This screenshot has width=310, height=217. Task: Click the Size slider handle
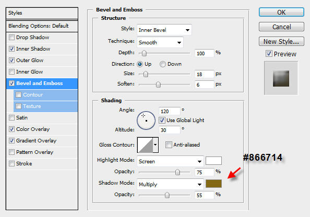146,74
